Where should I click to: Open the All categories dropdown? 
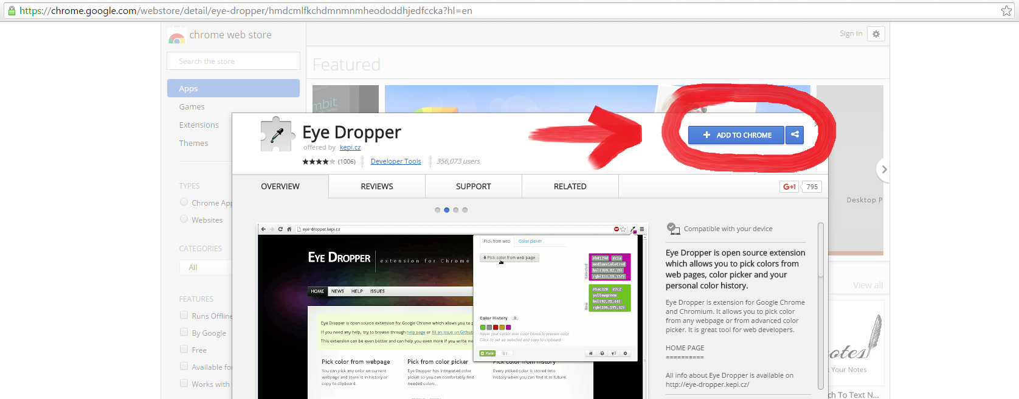pos(206,268)
